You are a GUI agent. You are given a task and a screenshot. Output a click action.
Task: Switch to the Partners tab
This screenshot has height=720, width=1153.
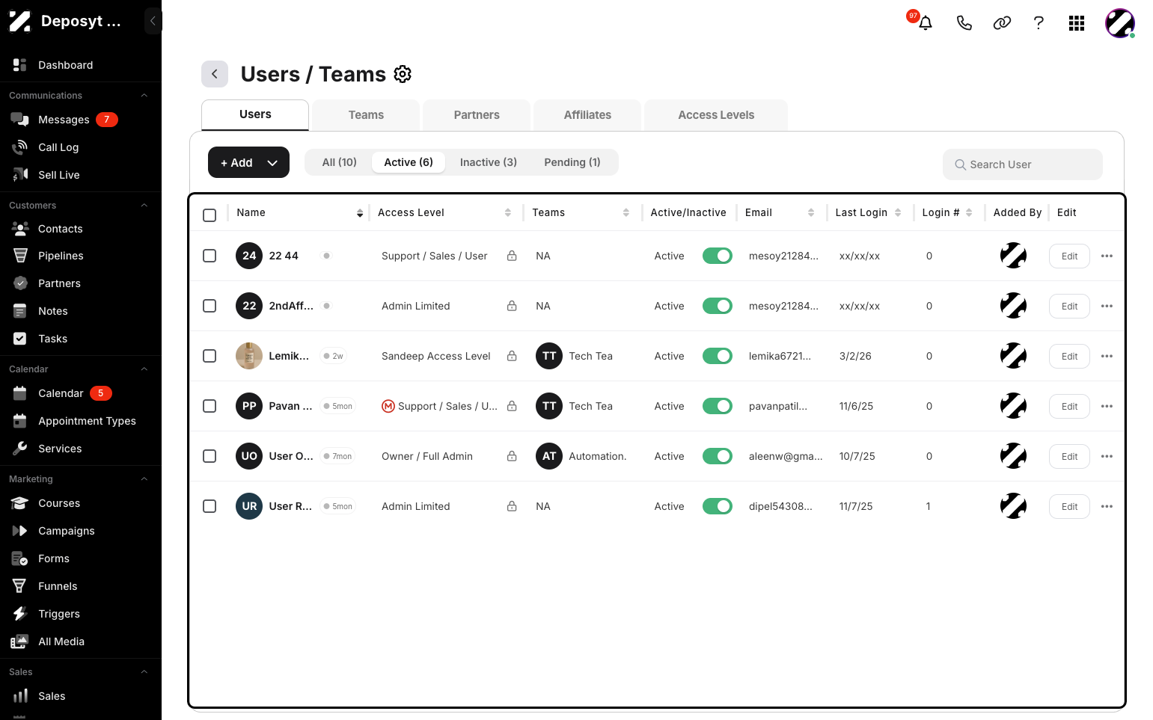pyautogui.click(x=477, y=115)
